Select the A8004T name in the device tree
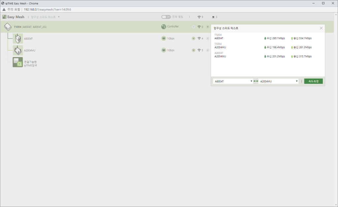 28,39
